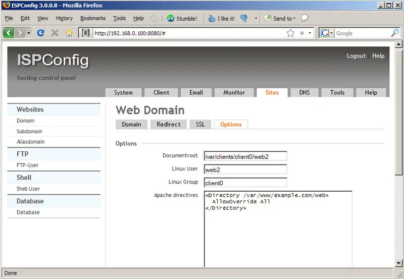Open the Database sidebar link

[28, 212]
